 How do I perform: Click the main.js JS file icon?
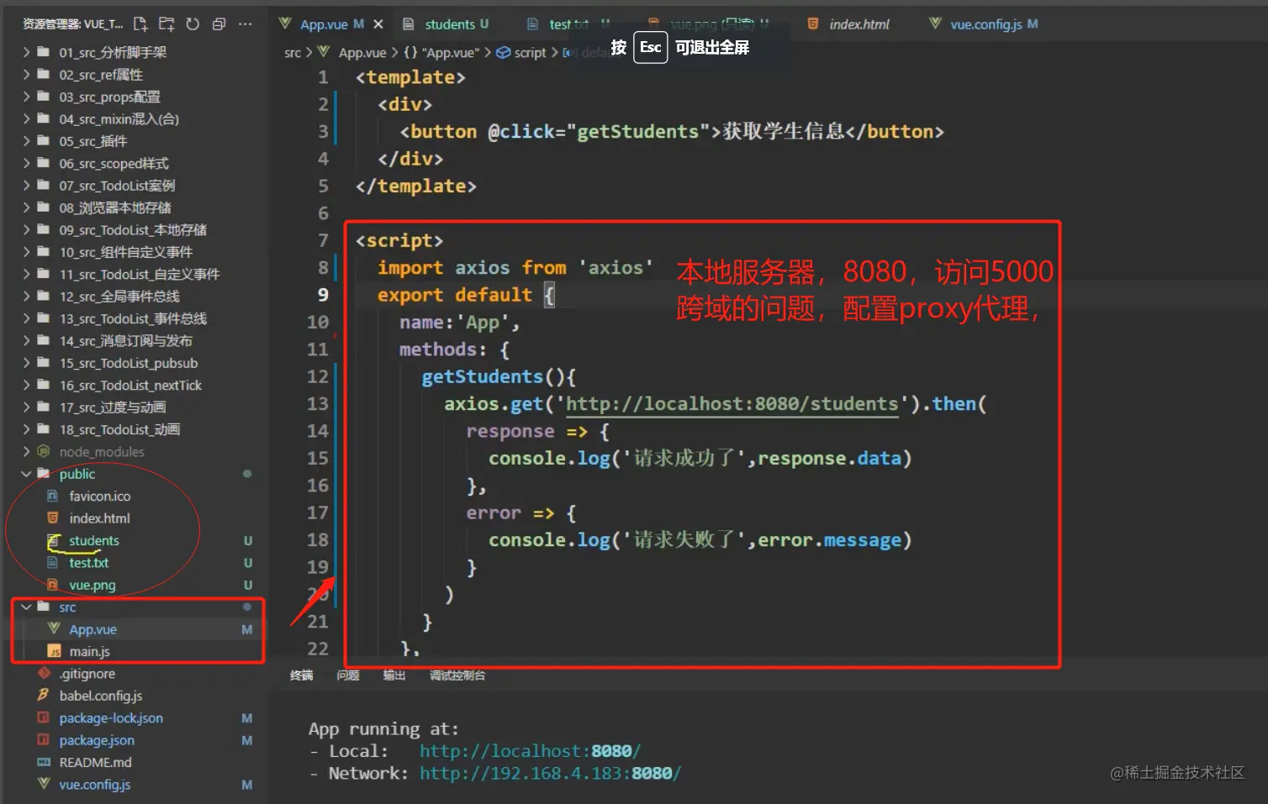point(54,652)
